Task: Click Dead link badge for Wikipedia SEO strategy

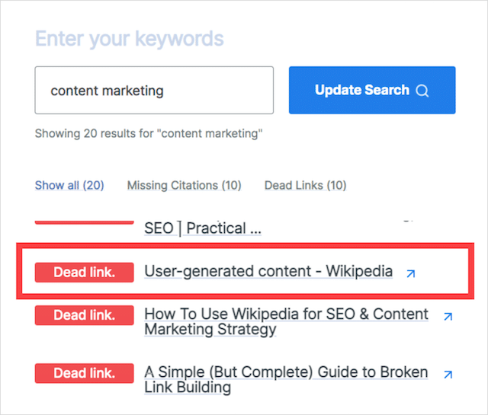Action: coord(85,315)
